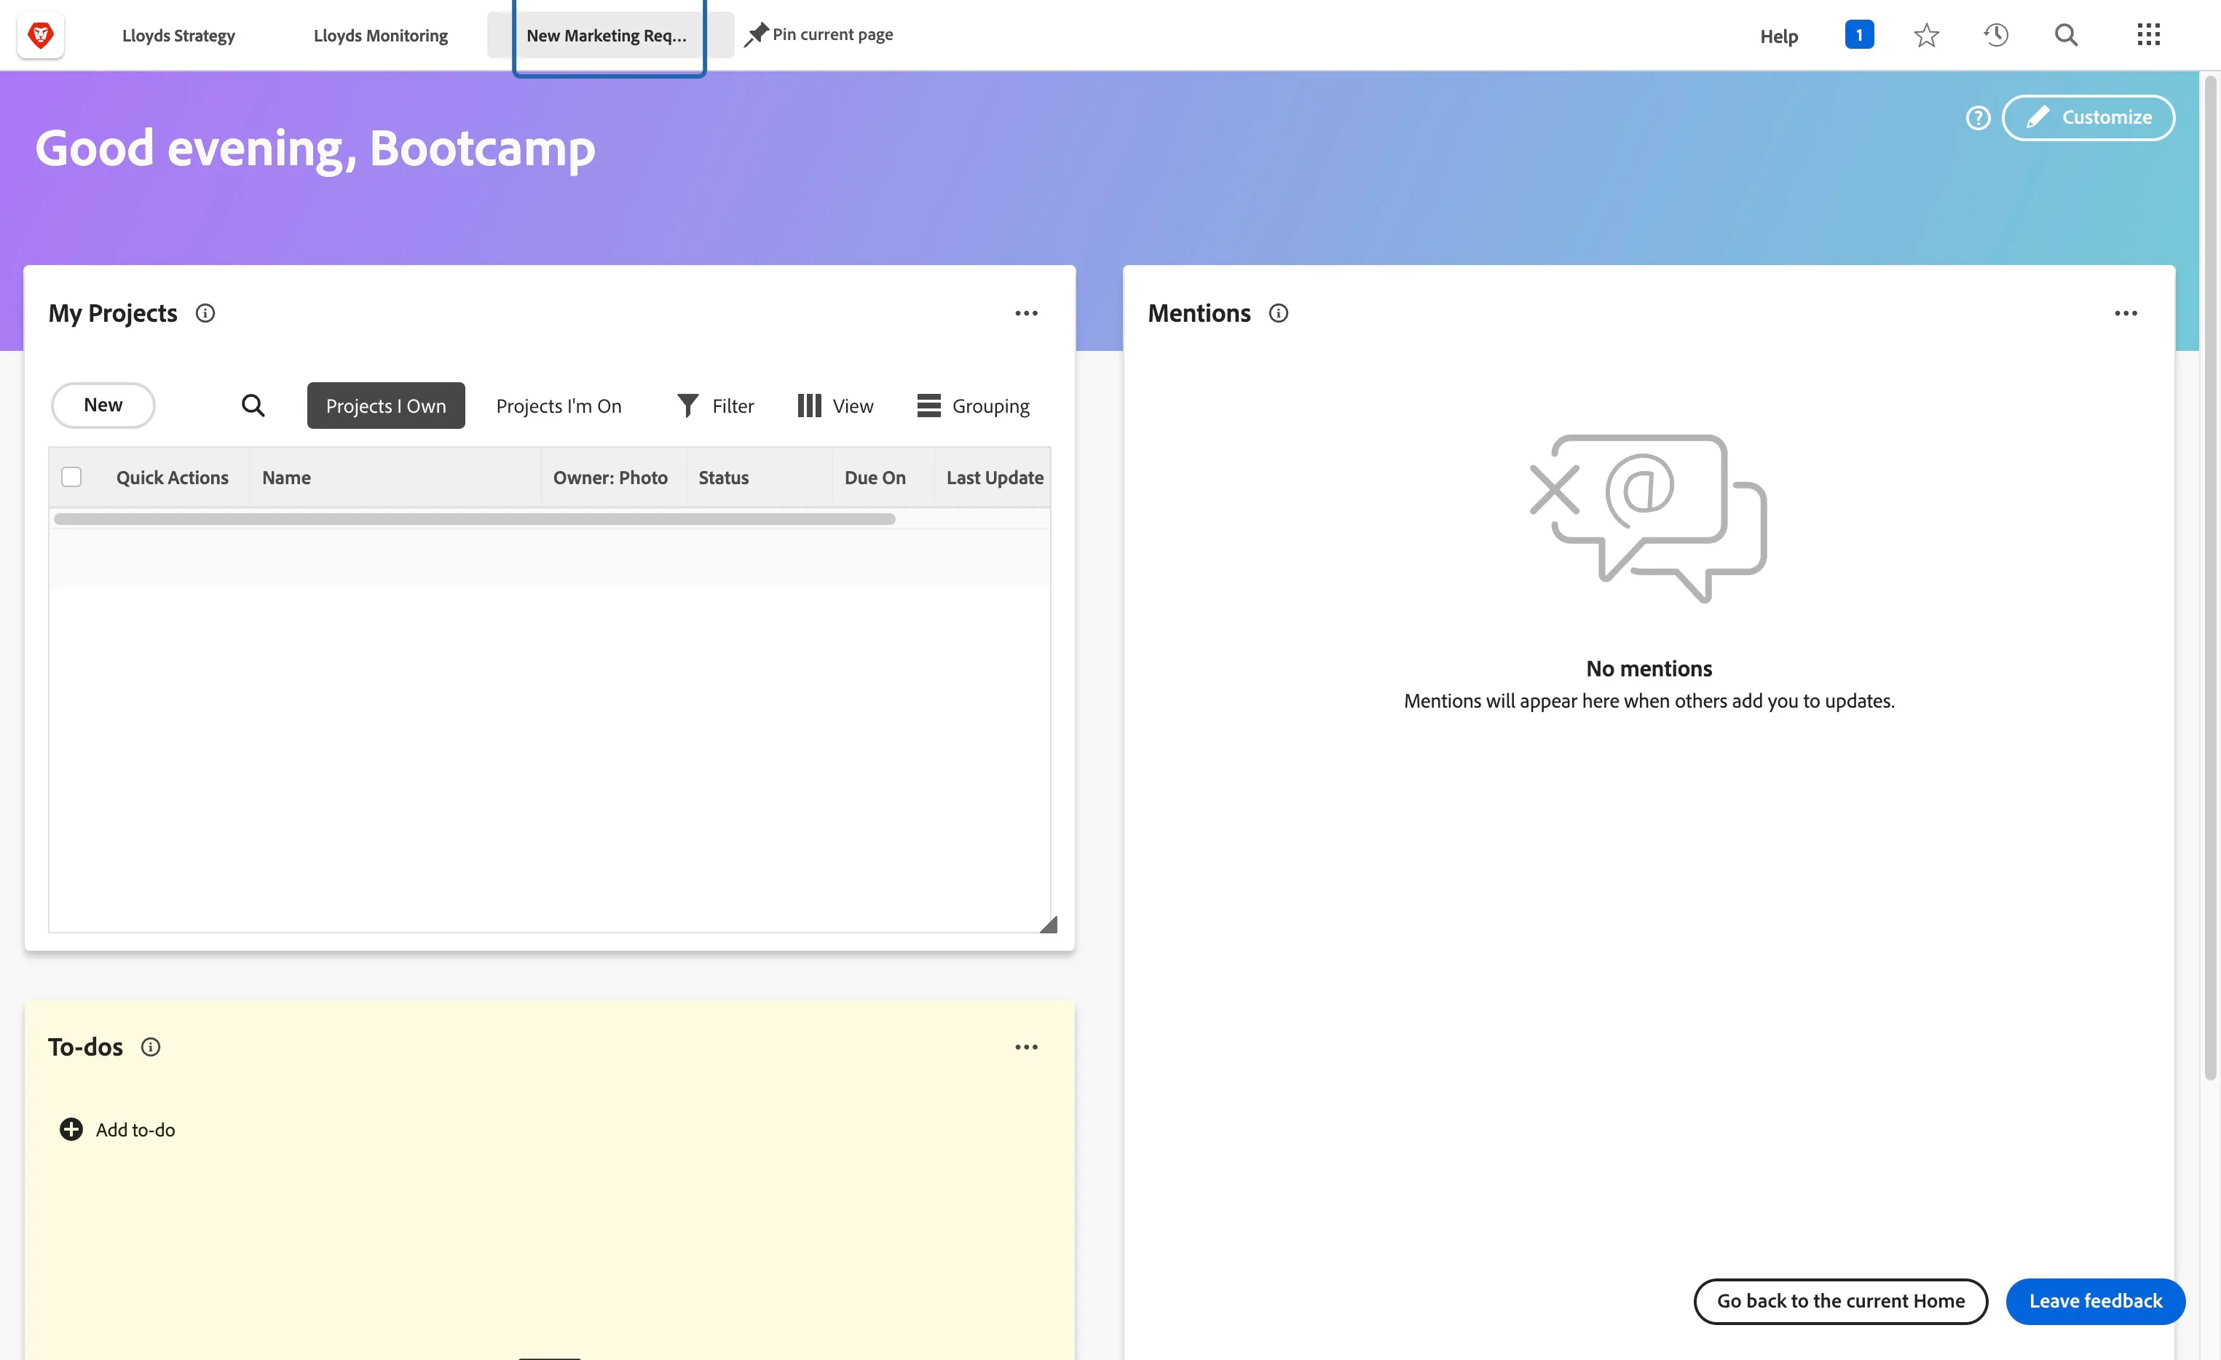Click the Add to-do text
Viewport: 2221px width, 1360px height.
135,1129
